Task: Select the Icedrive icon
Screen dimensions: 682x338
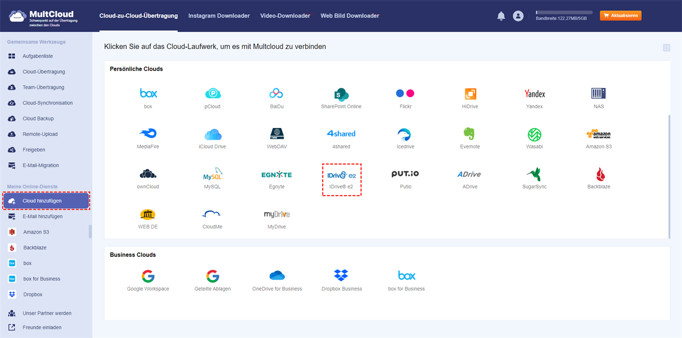Action: [x=405, y=134]
